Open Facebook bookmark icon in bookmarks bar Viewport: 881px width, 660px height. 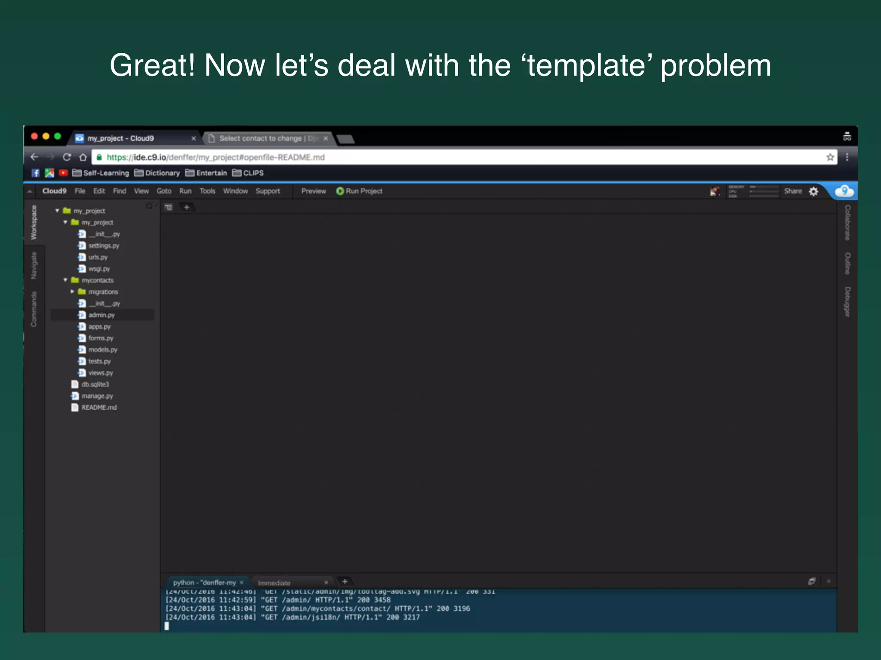36,173
